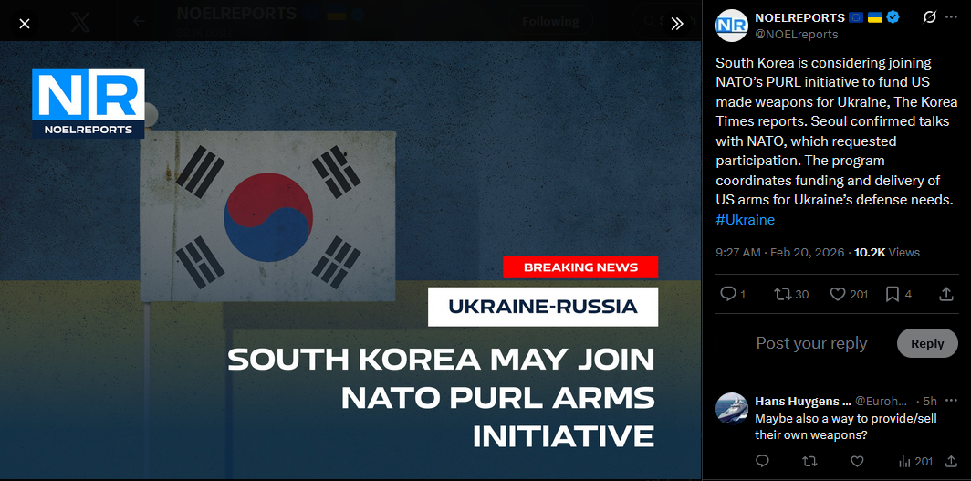Bookmark the post with 4 bookmarks

coord(898,294)
